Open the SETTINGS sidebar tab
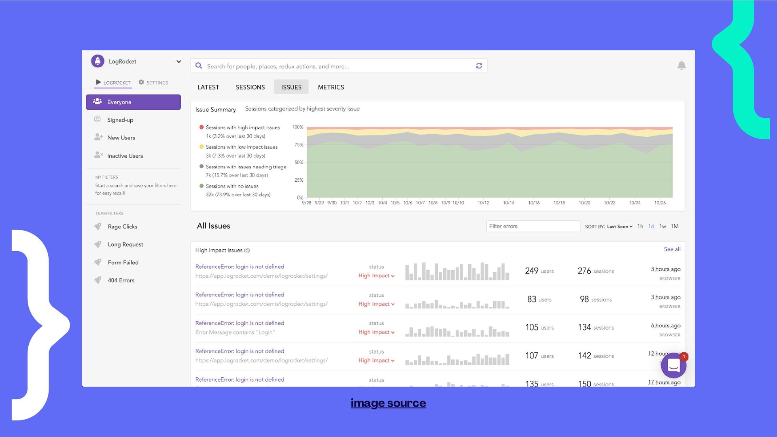Image resolution: width=777 pixels, height=437 pixels. click(x=153, y=83)
